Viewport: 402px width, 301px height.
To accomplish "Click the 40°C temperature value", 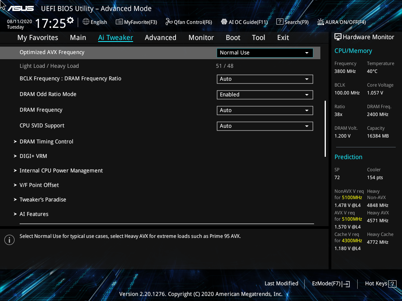I will coord(372,71).
